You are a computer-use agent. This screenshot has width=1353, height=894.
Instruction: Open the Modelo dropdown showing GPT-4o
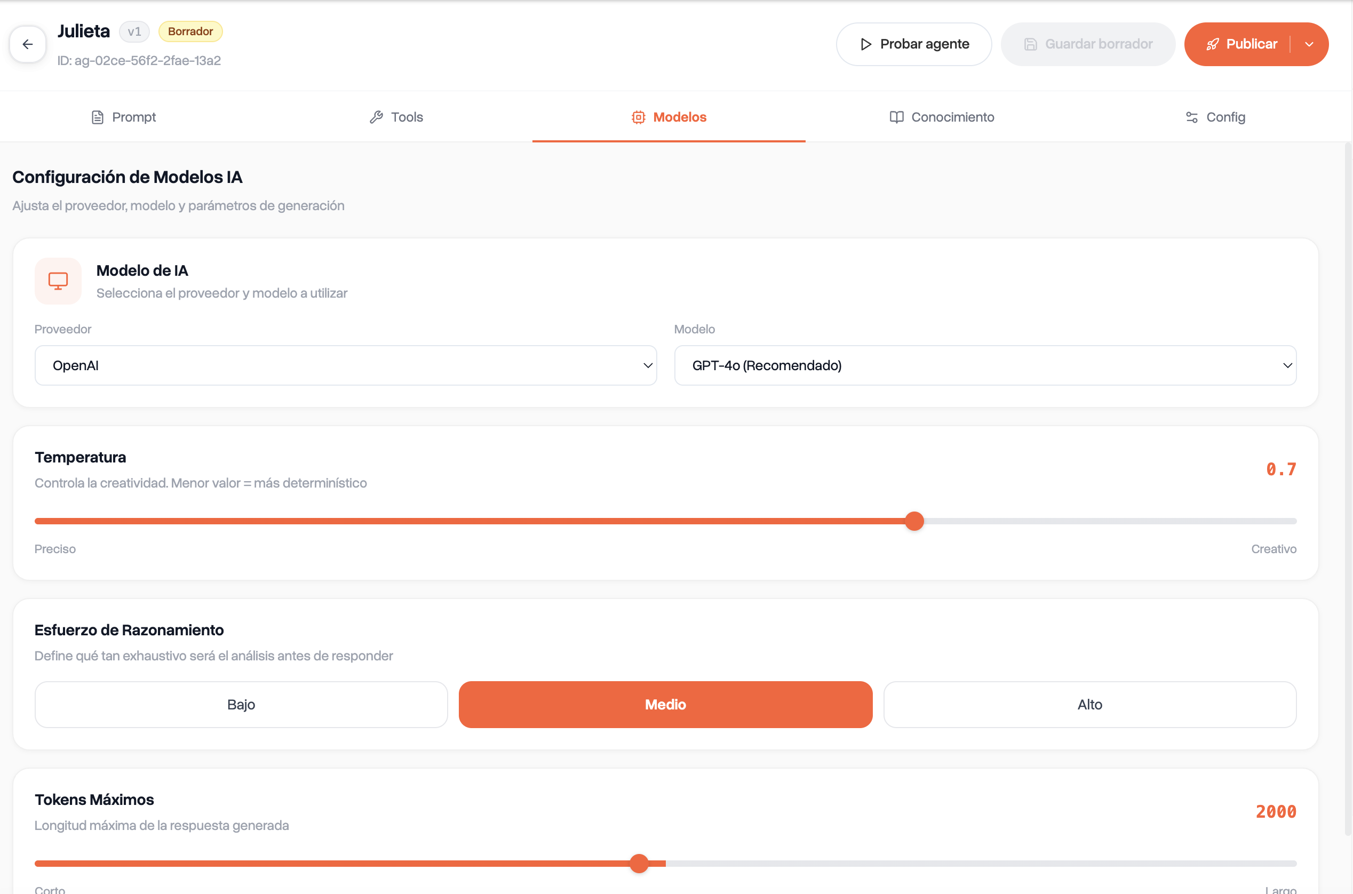click(985, 365)
